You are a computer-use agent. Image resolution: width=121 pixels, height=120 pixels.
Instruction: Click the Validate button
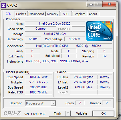pyautogui.click(x=82, y=113)
